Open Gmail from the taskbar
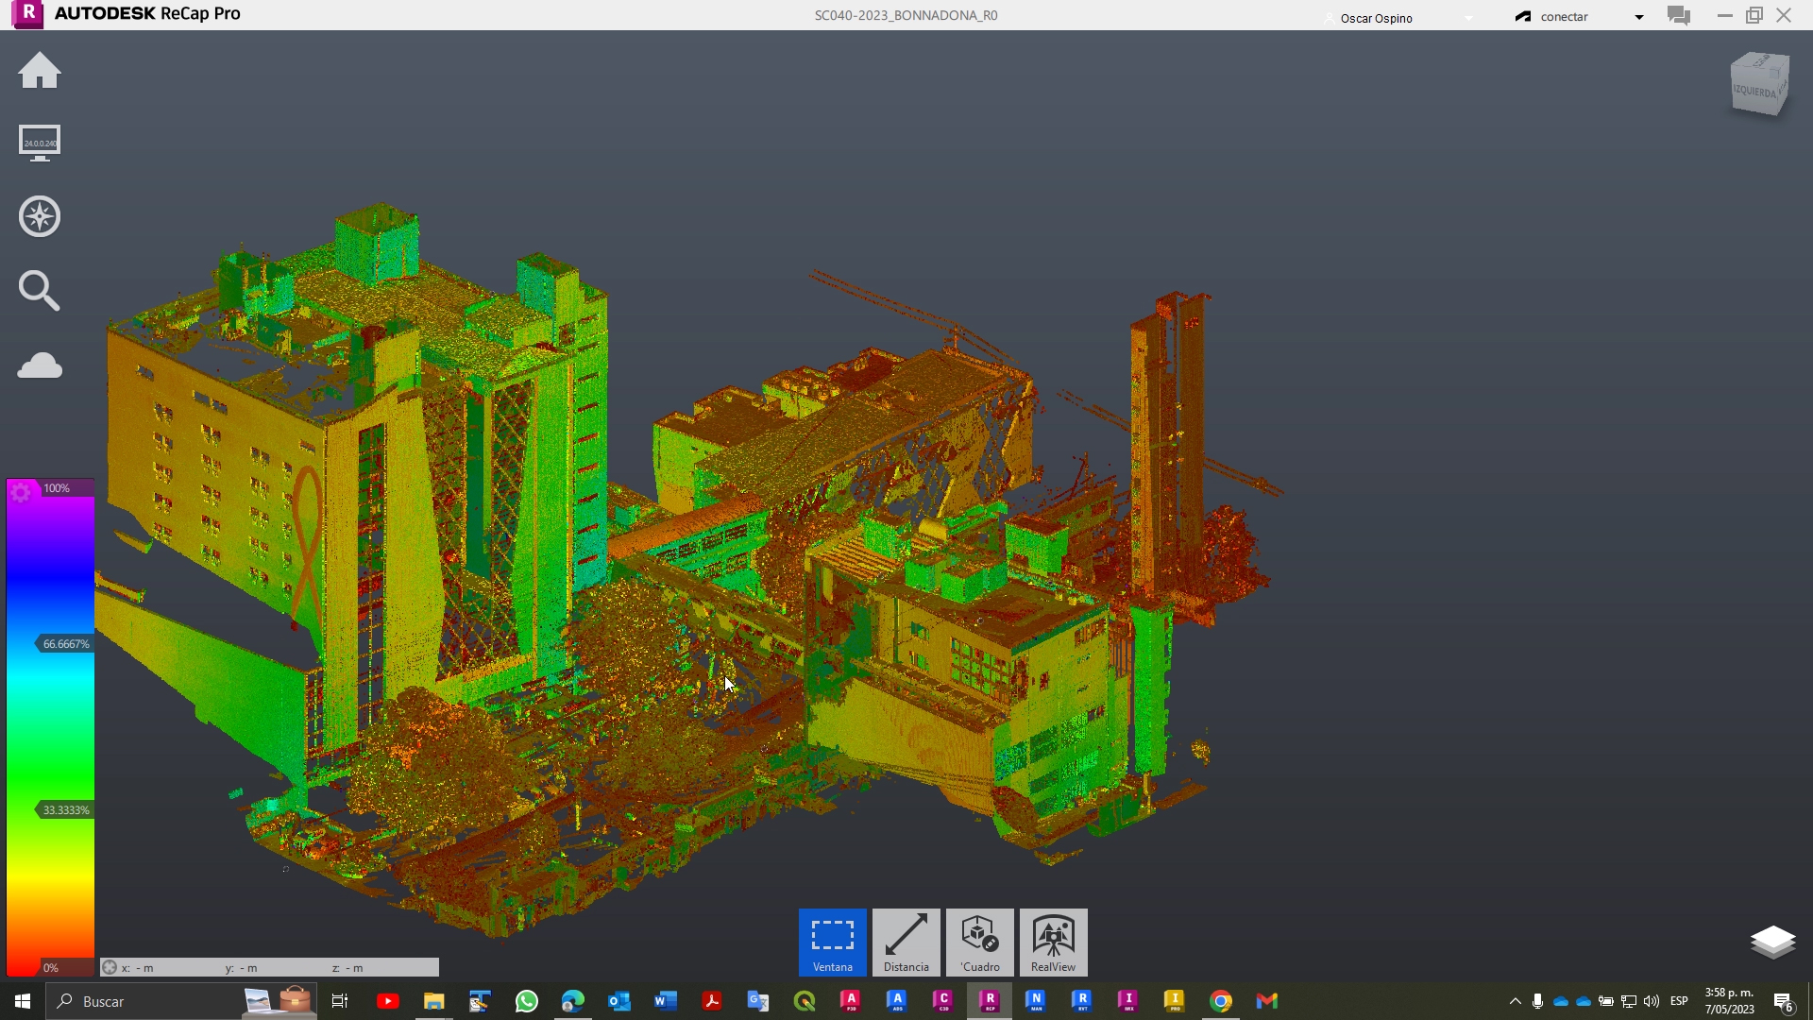 click(x=1267, y=1001)
